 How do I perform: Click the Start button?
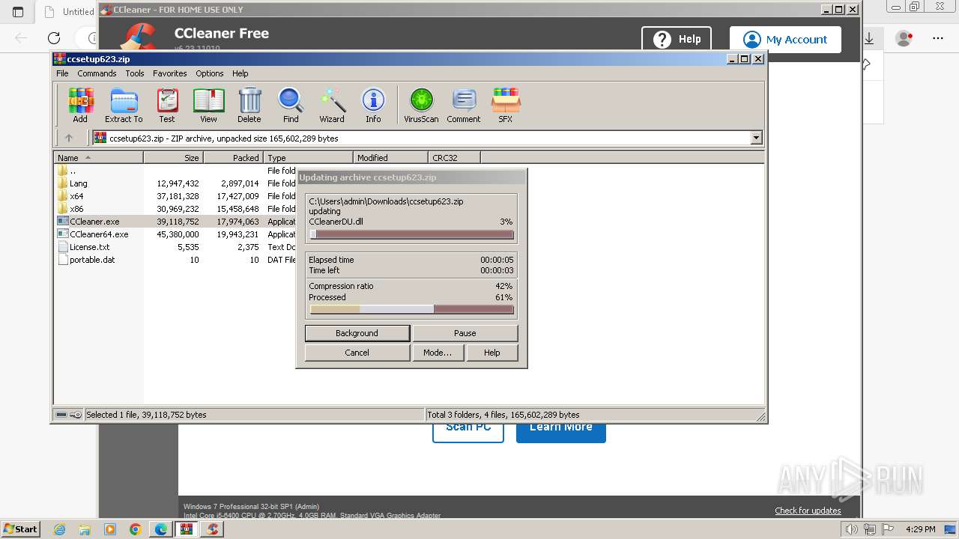tap(21, 529)
